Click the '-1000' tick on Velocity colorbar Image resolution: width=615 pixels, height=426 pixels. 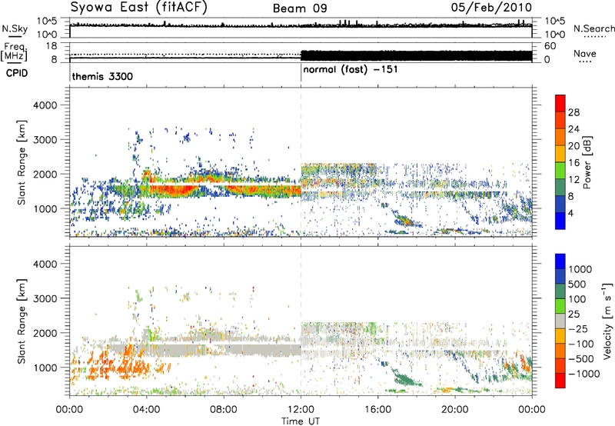click(x=584, y=374)
